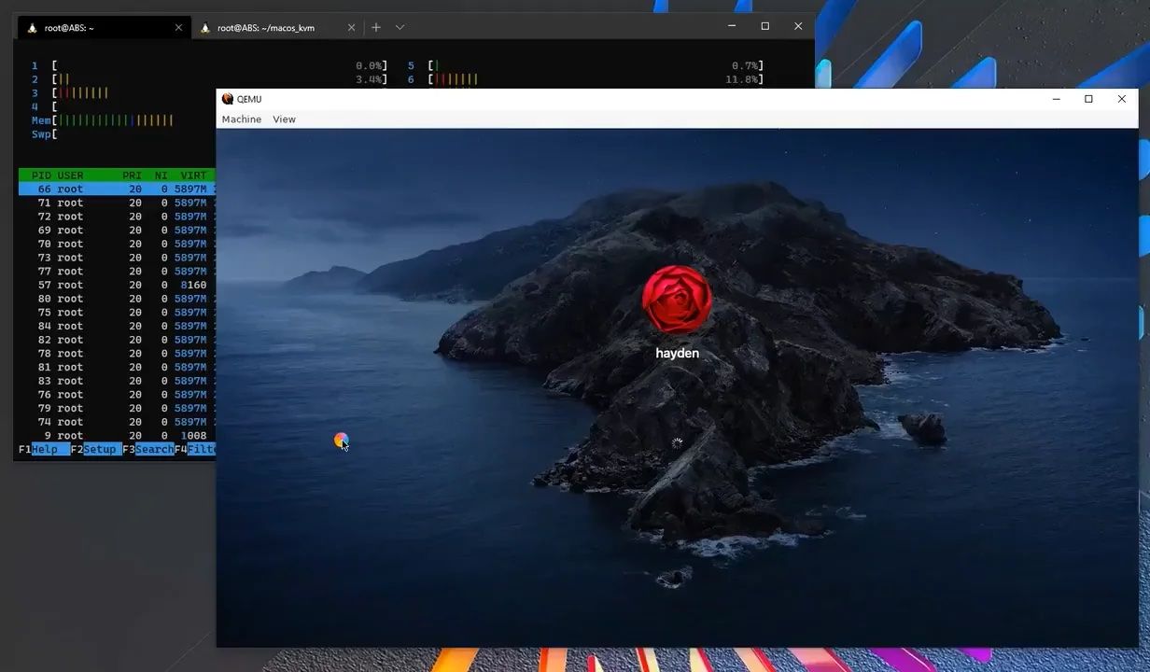Click the hayden username label
This screenshot has height=672, width=1150.
[x=677, y=353]
